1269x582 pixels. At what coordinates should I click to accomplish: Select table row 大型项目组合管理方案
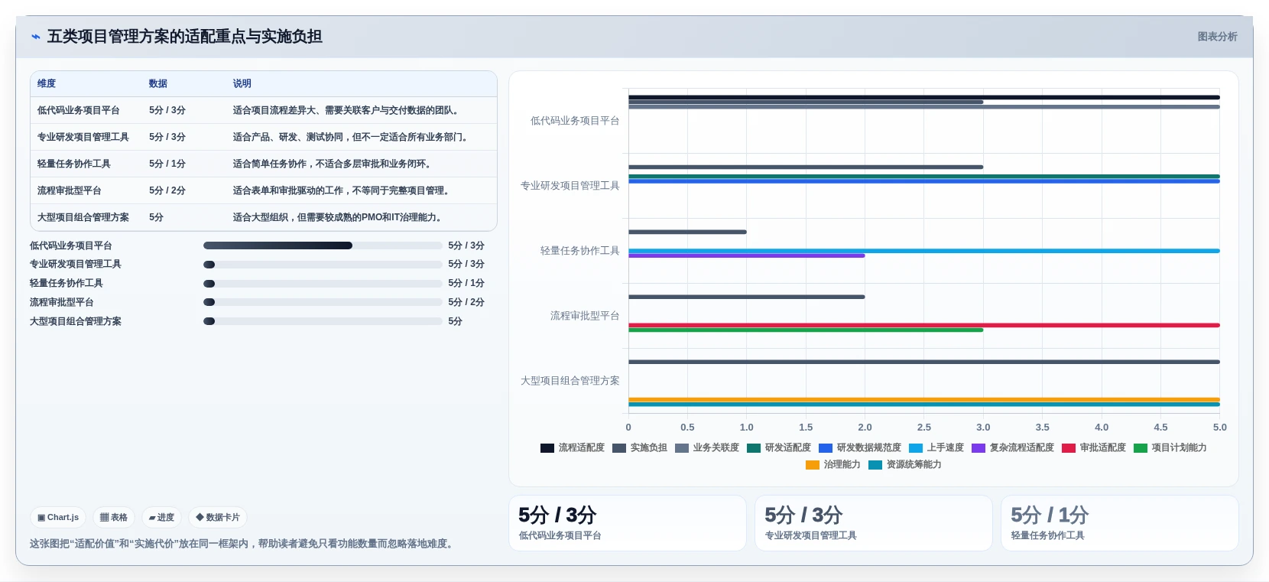pos(264,217)
